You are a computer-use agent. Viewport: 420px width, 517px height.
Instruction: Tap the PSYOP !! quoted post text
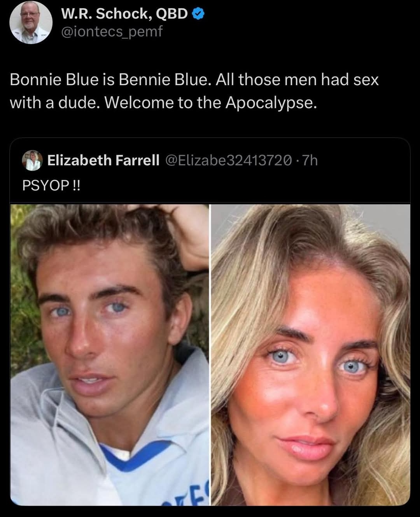(x=51, y=185)
